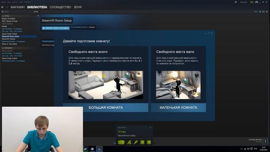
Task: Collapse the STEAMVR category in the sidebar
Action: click(3, 48)
